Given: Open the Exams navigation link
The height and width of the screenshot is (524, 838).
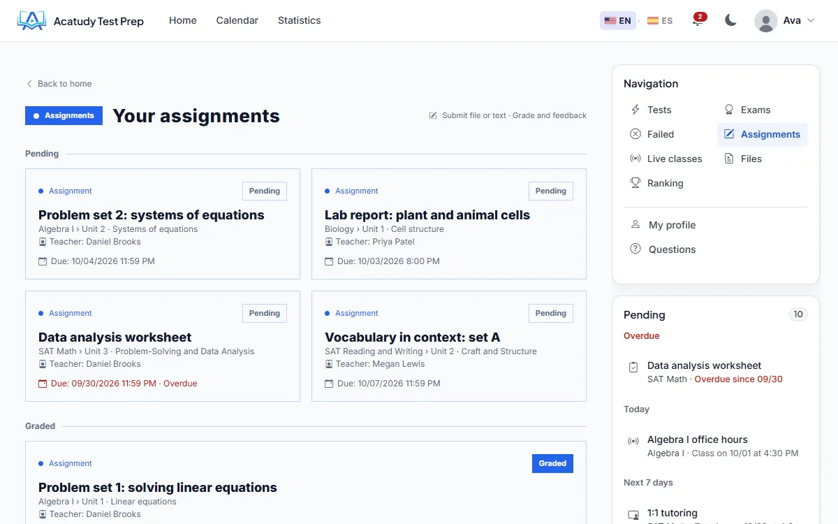Looking at the screenshot, I should [x=756, y=110].
